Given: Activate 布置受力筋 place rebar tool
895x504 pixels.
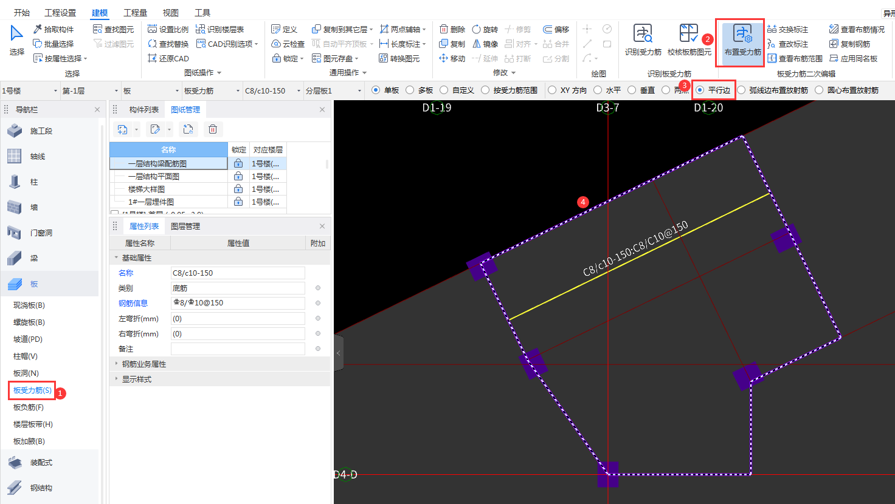Looking at the screenshot, I should pyautogui.click(x=742, y=40).
